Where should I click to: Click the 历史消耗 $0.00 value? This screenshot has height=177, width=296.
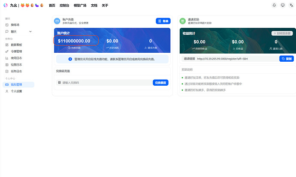click(x=112, y=41)
